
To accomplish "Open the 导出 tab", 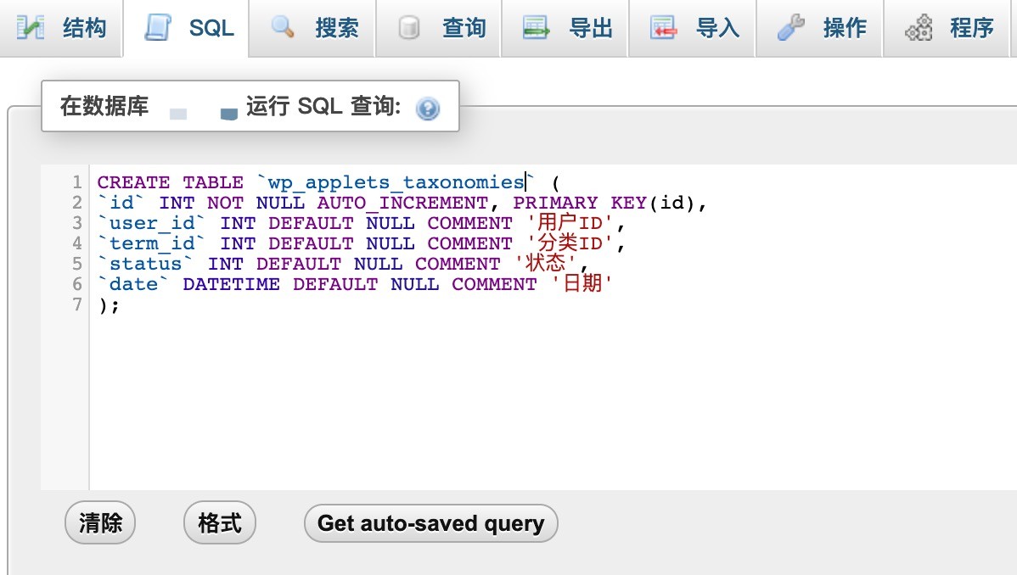I will coord(565,28).
